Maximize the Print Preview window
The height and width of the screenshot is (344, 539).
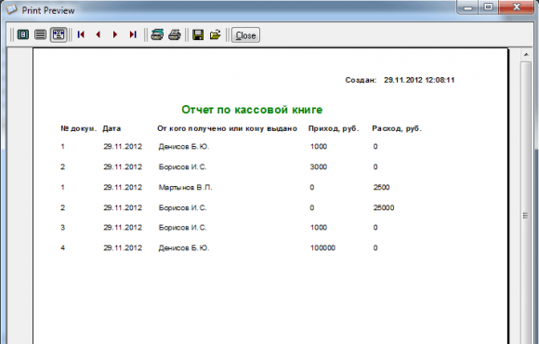[x=488, y=7]
